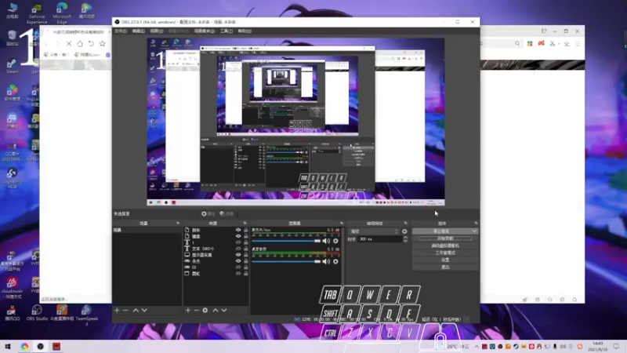Open the 文件(F) menu in OBS
This screenshot has width=627, height=353.
pos(121,31)
